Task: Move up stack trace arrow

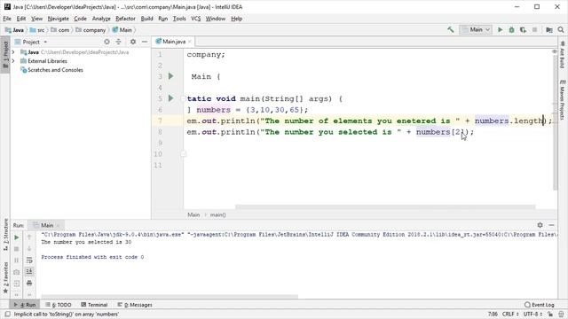Action: pos(29,237)
